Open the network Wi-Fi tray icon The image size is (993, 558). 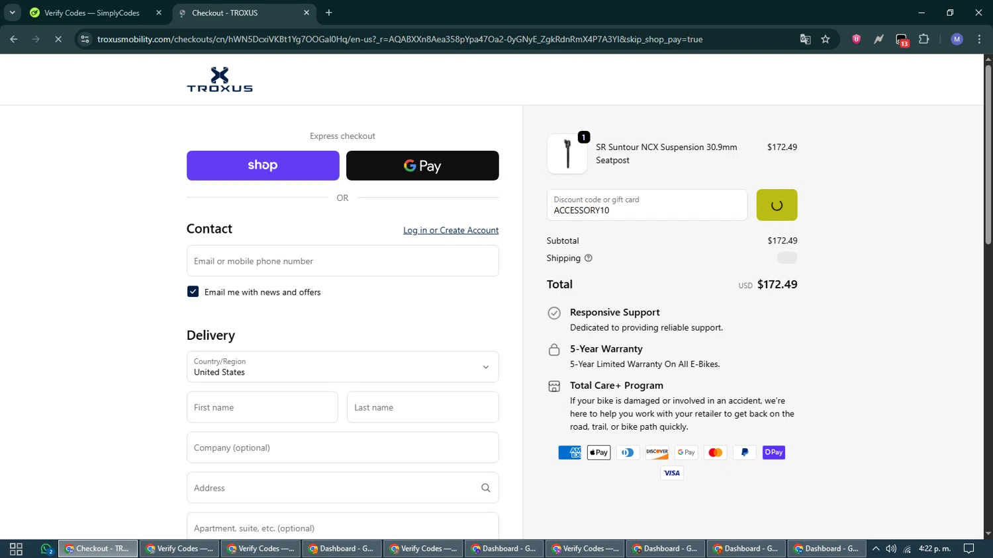tap(907, 549)
